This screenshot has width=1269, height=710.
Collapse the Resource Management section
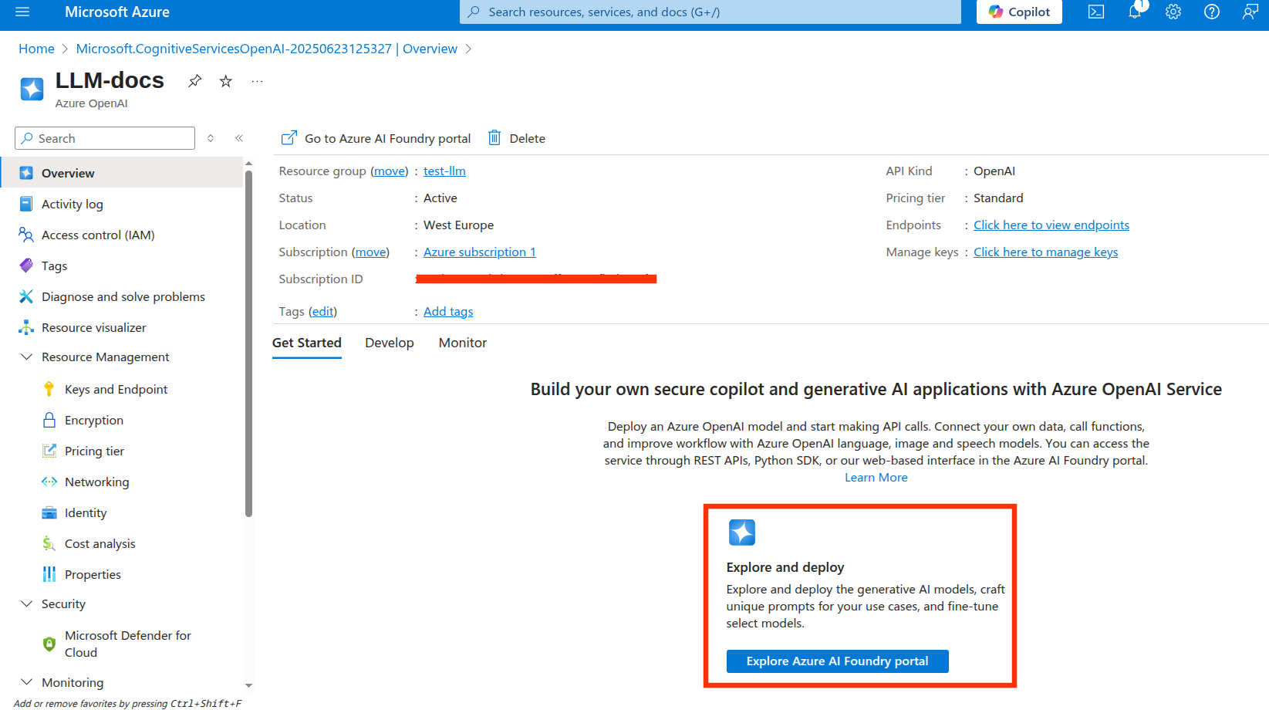pyautogui.click(x=27, y=357)
